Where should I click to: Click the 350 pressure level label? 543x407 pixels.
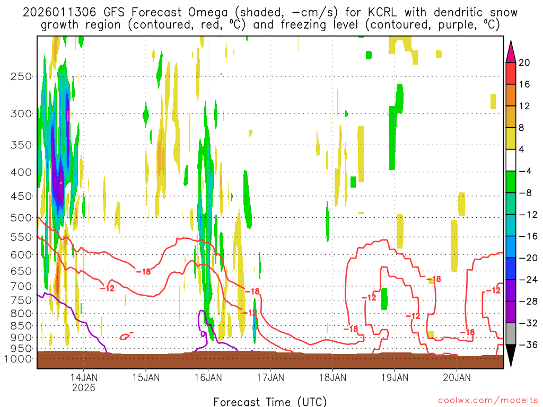click(x=21, y=145)
